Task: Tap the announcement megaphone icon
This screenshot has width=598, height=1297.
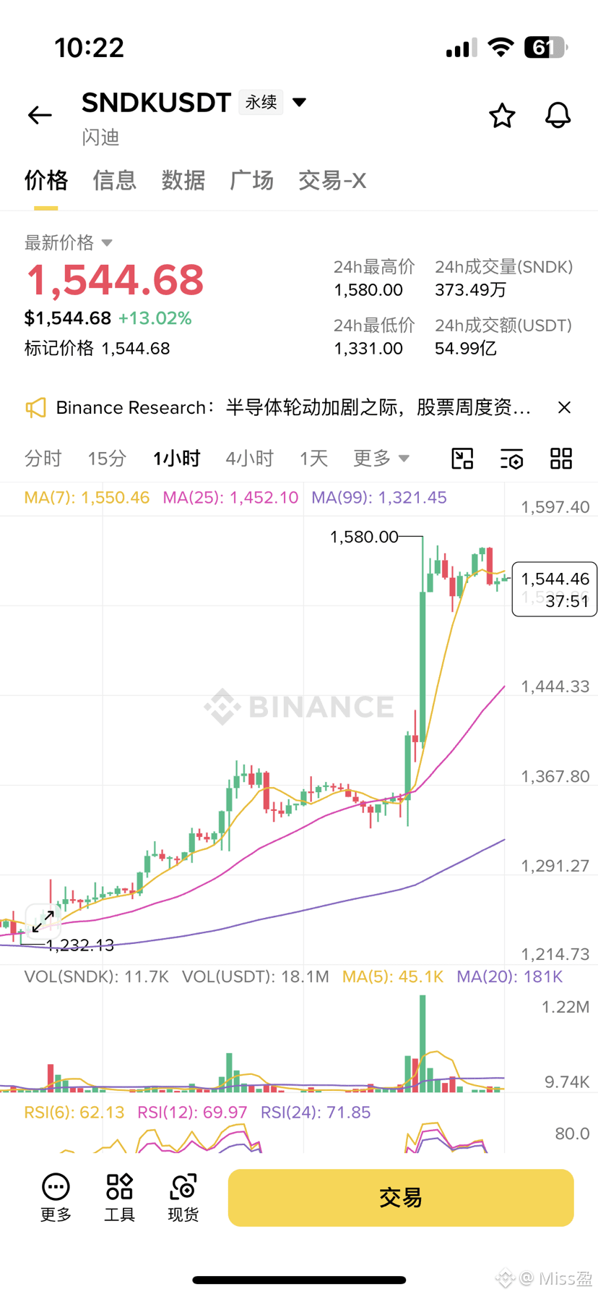Action: tap(35, 407)
